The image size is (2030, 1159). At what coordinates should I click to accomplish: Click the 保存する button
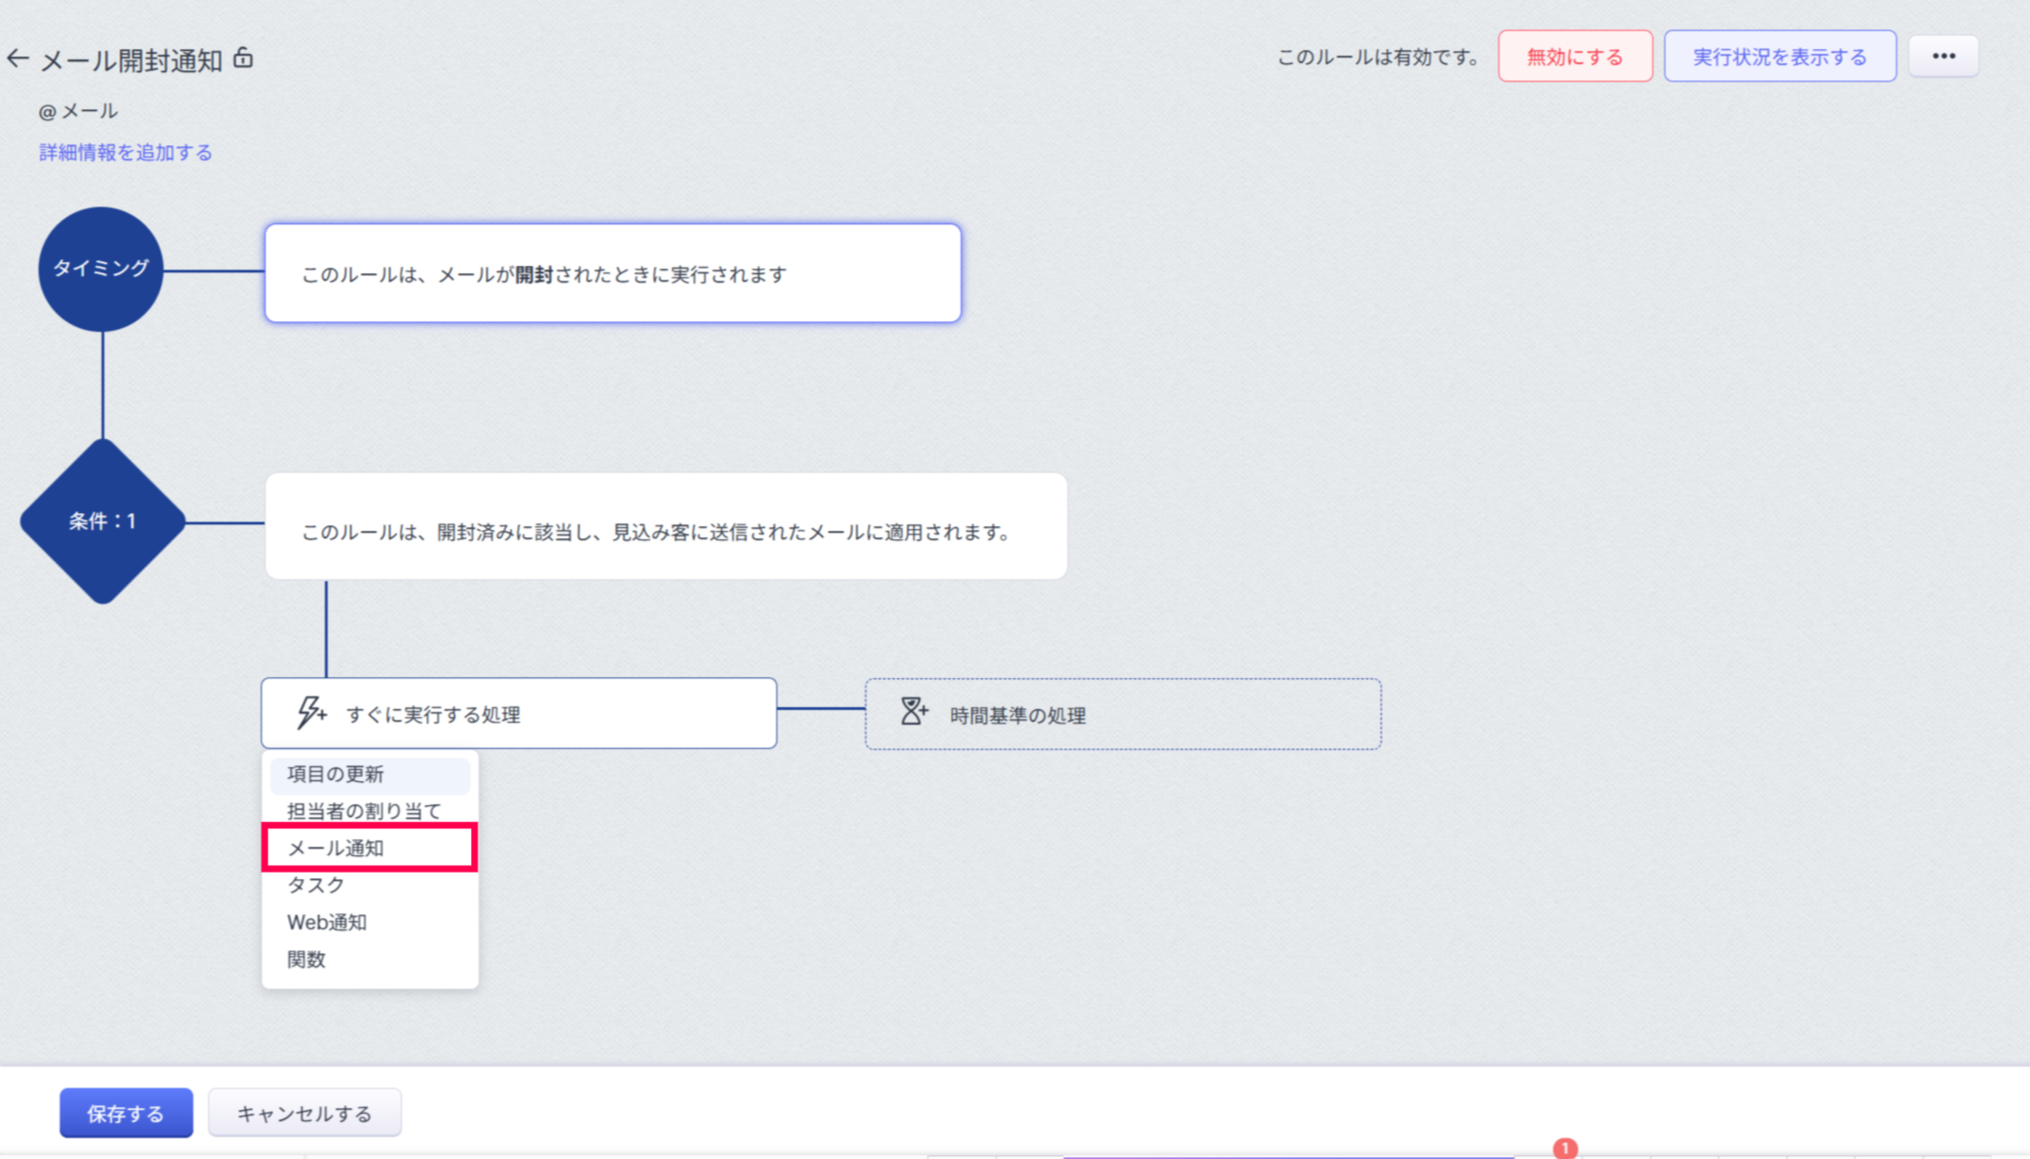coord(126,1113)
